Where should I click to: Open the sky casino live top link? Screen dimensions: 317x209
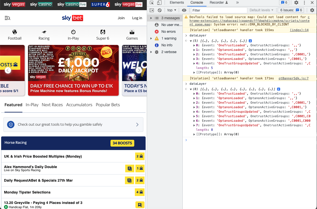pos(72,5)
